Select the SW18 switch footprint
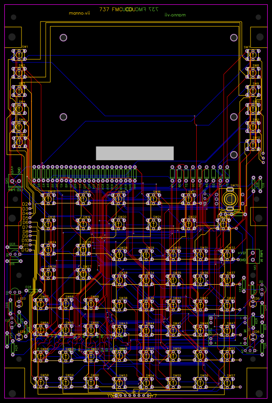The image size is (272, 403). 48,224
